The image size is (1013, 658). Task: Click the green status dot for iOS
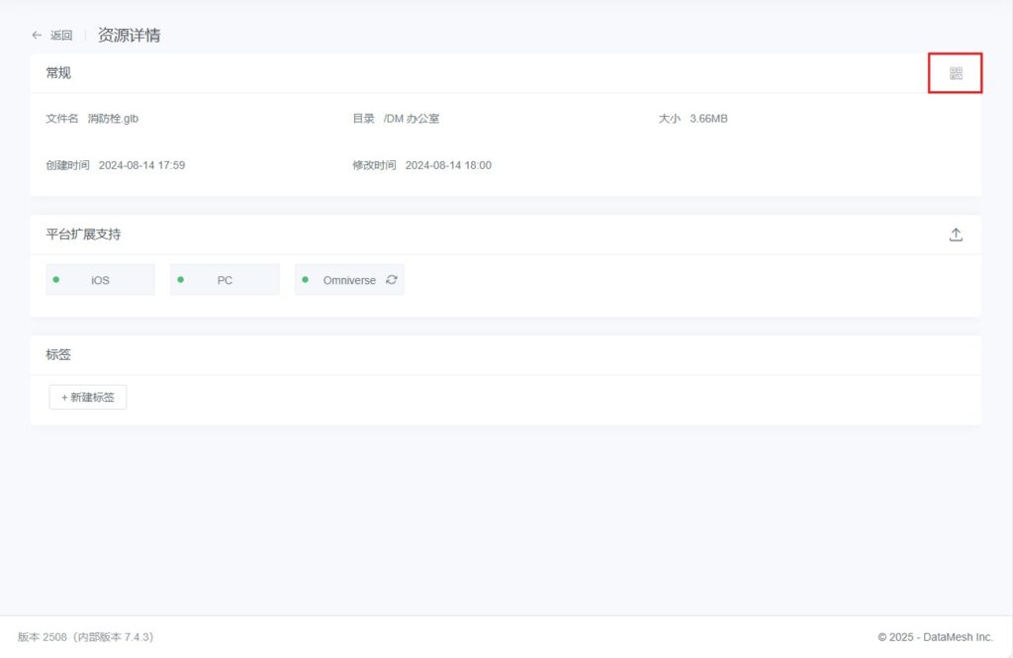[x=56, y=280]
